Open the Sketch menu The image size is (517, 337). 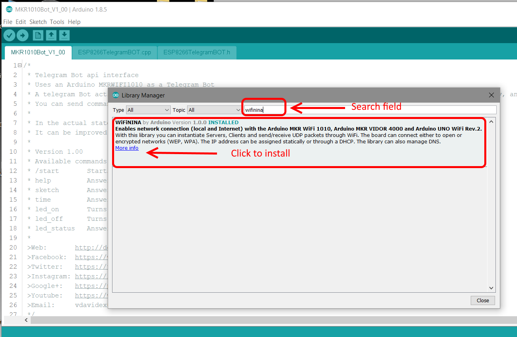click(38, 22)
